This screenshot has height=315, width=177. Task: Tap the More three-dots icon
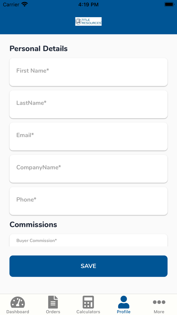pos(159,302)
